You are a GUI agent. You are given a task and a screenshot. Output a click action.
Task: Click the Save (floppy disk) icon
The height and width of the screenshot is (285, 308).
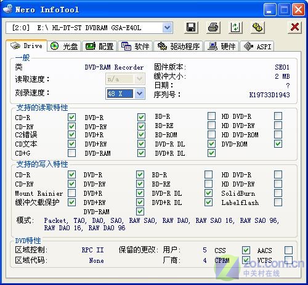coord(191,27)
